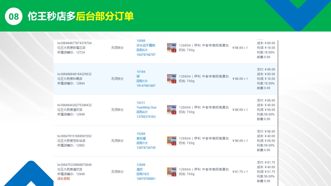
Task: Open customer name 清欢 link
Action: click(x=140, y=169)
